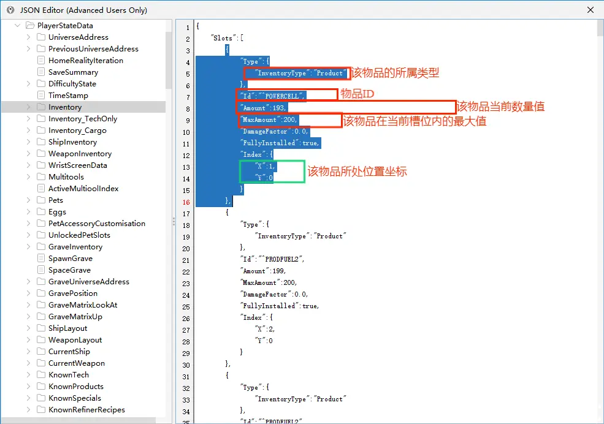Click the JSON Editor title bar app icon
This screenshot has width=604, height=424.
(x=10, y=10)
